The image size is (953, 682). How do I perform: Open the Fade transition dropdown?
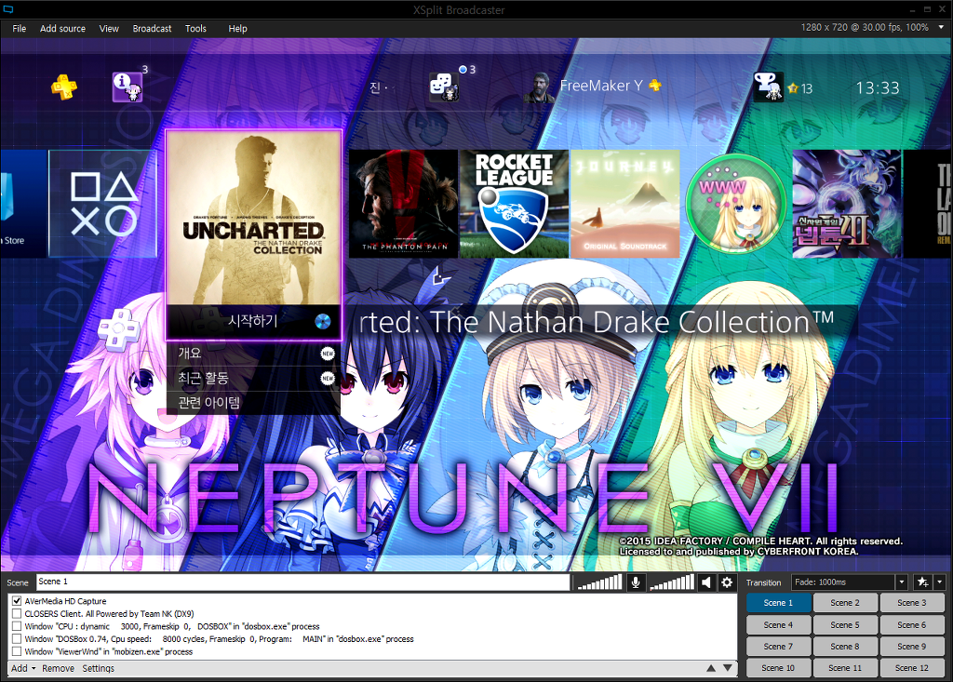901,582
